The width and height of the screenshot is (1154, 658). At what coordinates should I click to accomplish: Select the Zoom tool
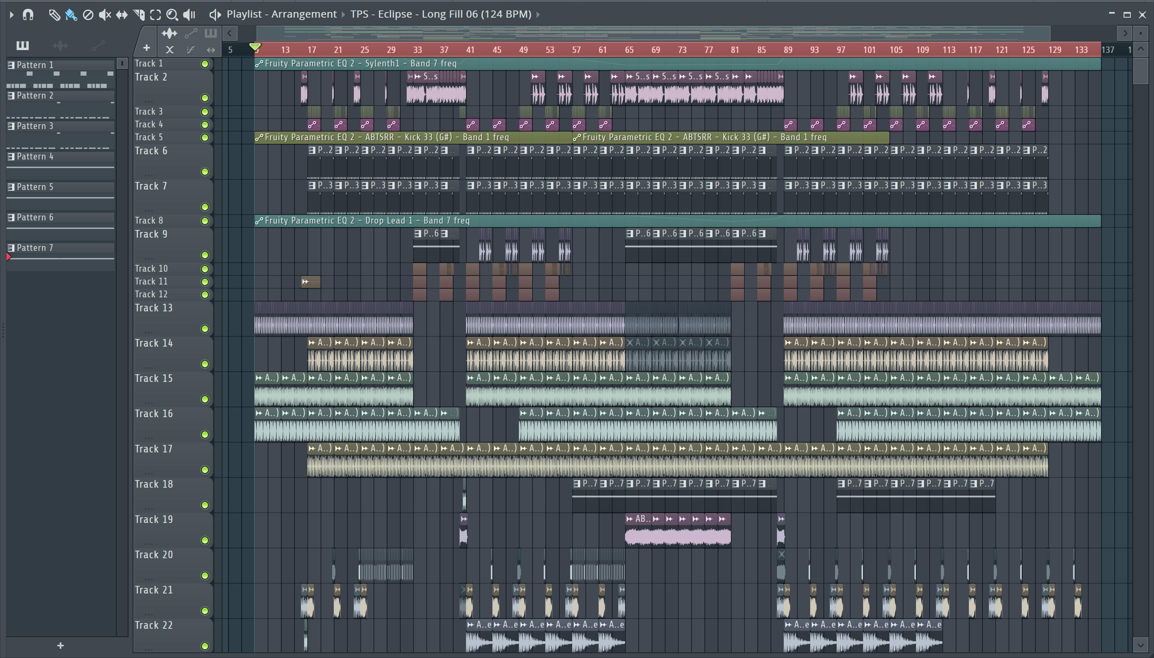tap(172, 15)
